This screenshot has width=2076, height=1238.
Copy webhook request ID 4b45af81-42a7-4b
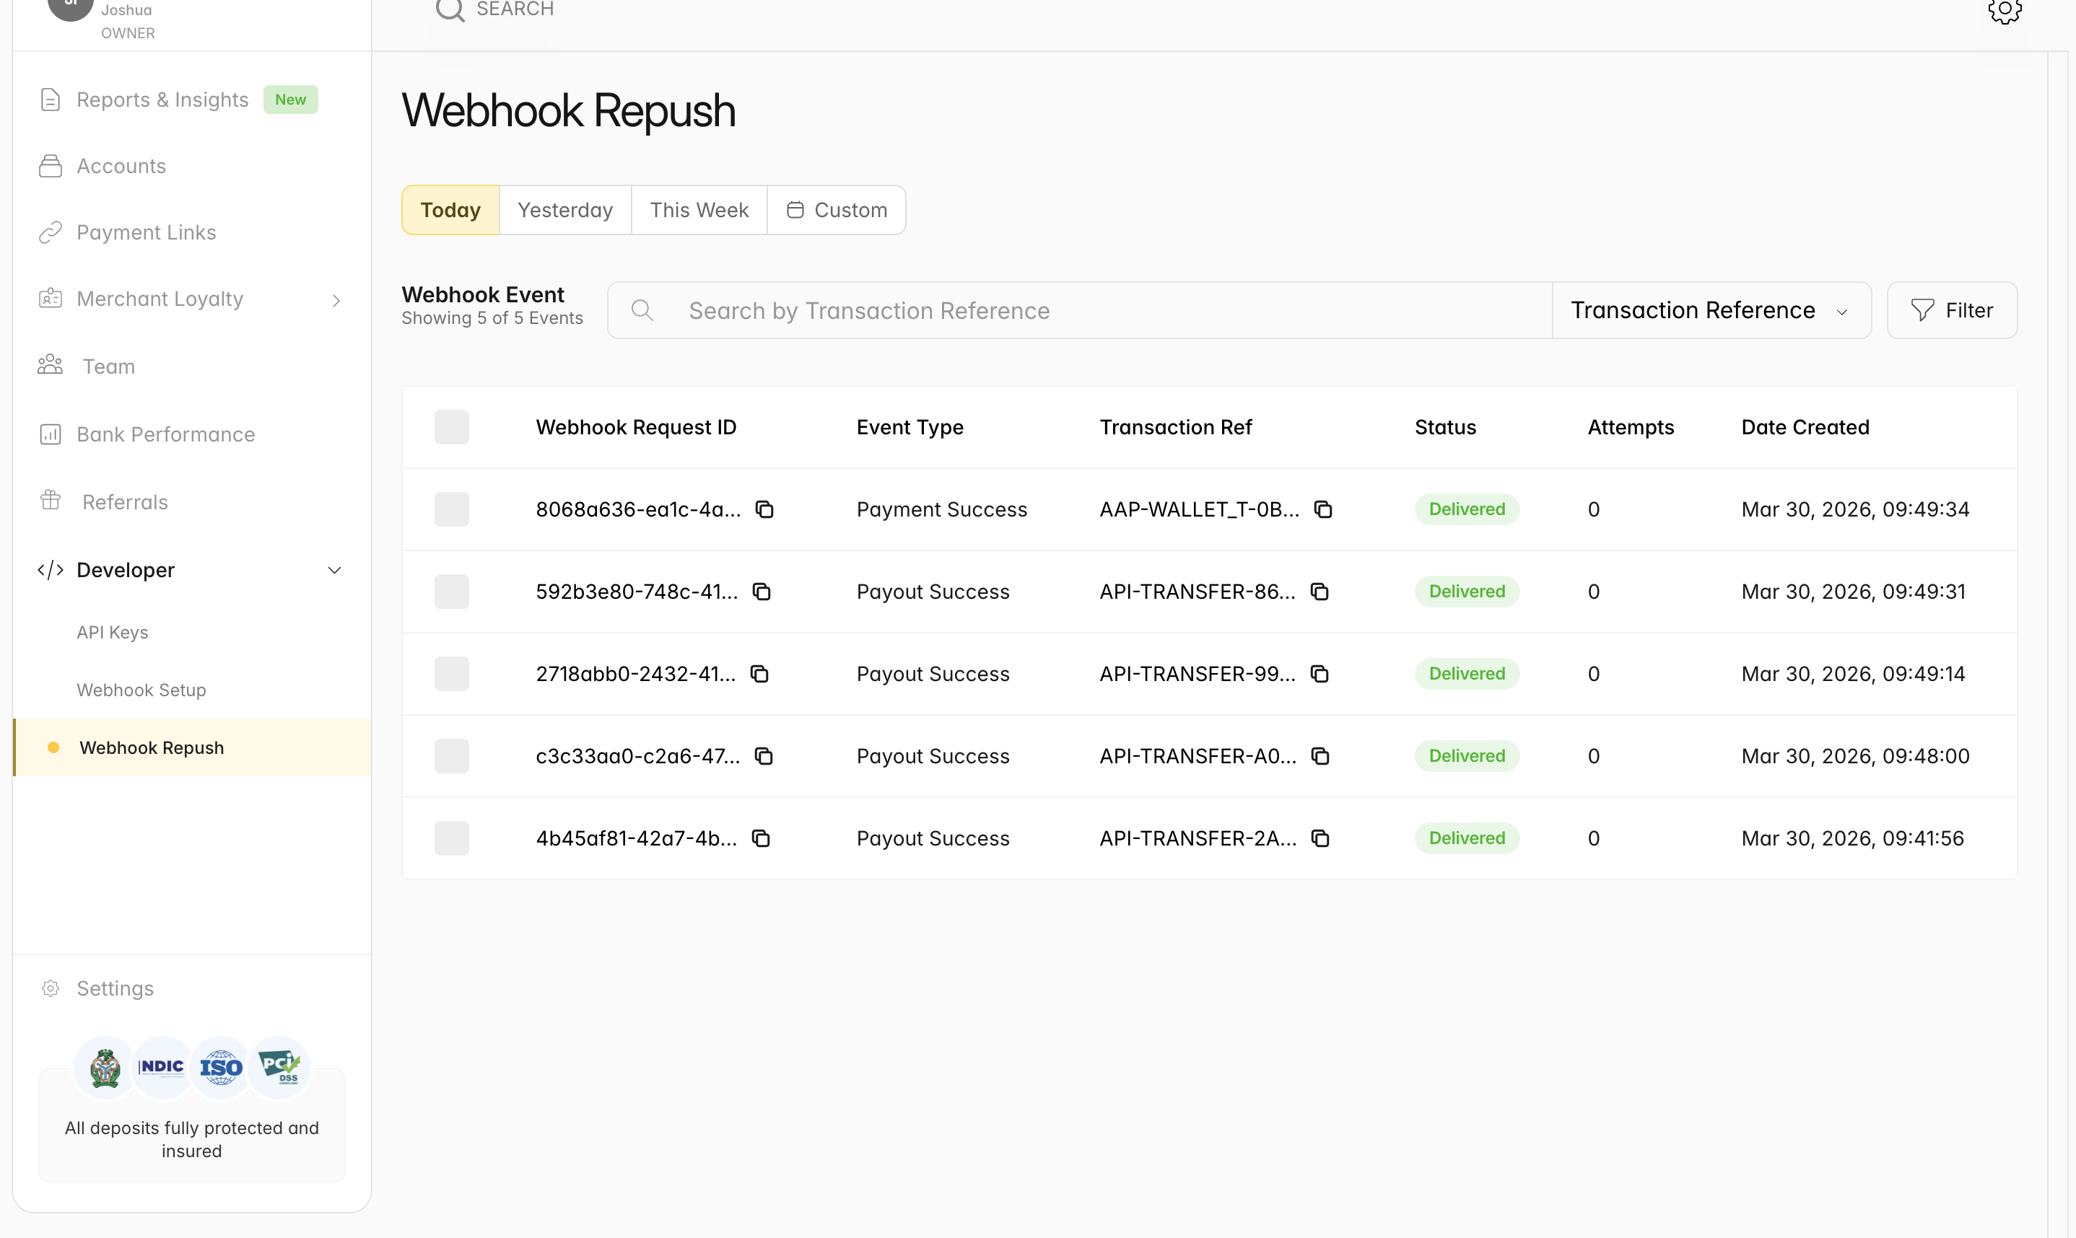[761, 838]
